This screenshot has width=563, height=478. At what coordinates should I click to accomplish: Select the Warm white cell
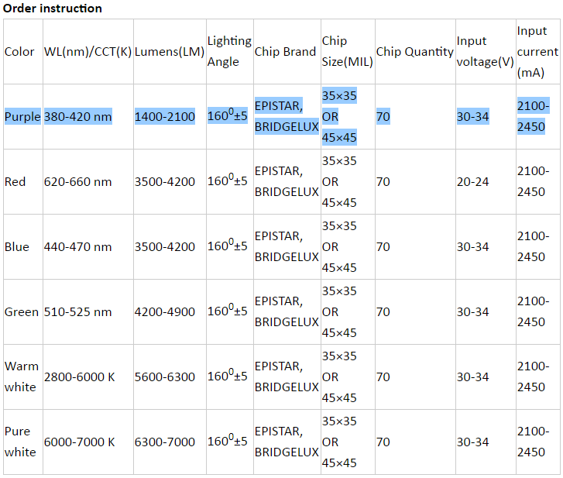tap(21, 377)
